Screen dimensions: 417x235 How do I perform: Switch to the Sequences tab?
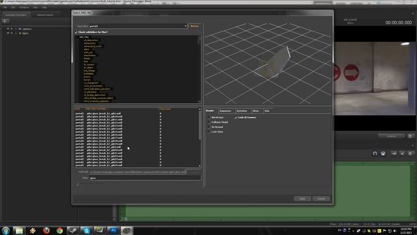point(225,111)
